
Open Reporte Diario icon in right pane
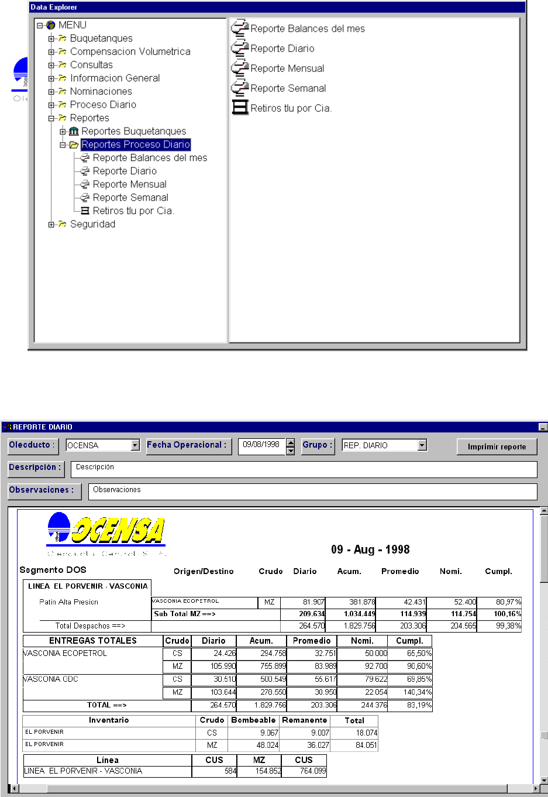240,47
